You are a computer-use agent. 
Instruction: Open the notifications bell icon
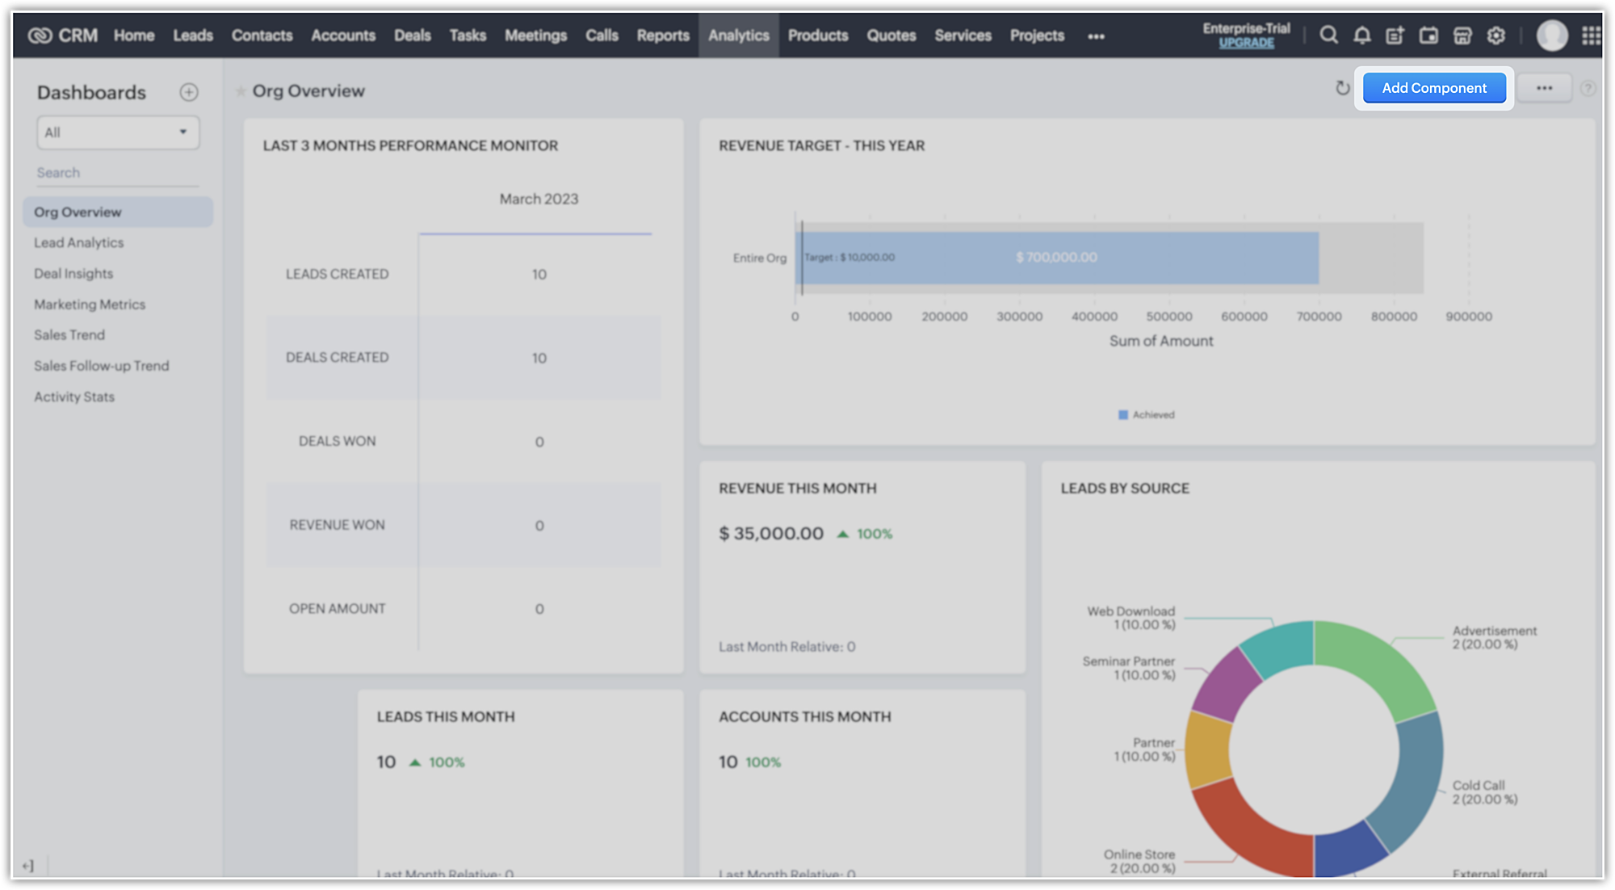pyautogui.click(x=1362, y=36)
